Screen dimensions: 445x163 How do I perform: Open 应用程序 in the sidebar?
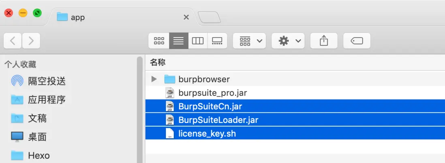pyautogui.click(x=47, y=99)
